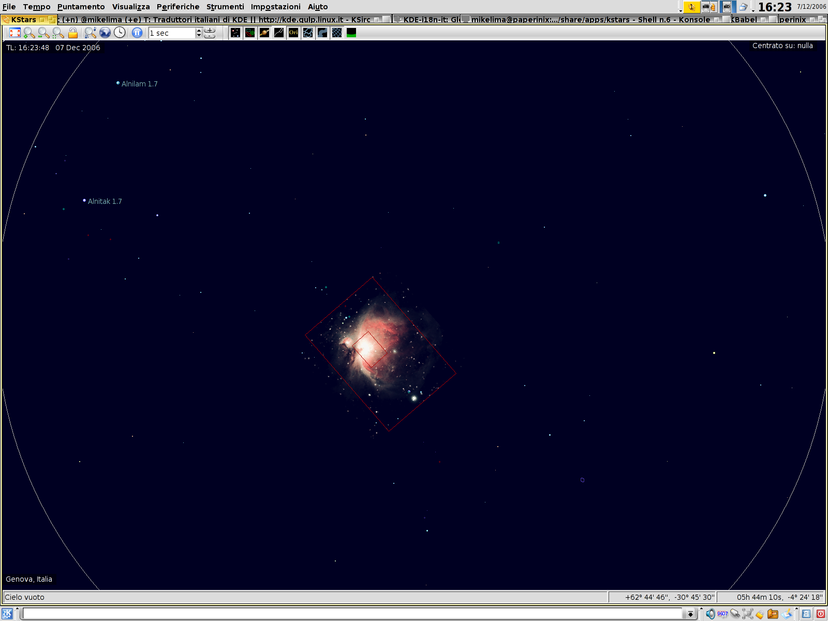The image size is (828, 621).
Task: Decrease the time step spinner
Action: [x=199, y=36]
